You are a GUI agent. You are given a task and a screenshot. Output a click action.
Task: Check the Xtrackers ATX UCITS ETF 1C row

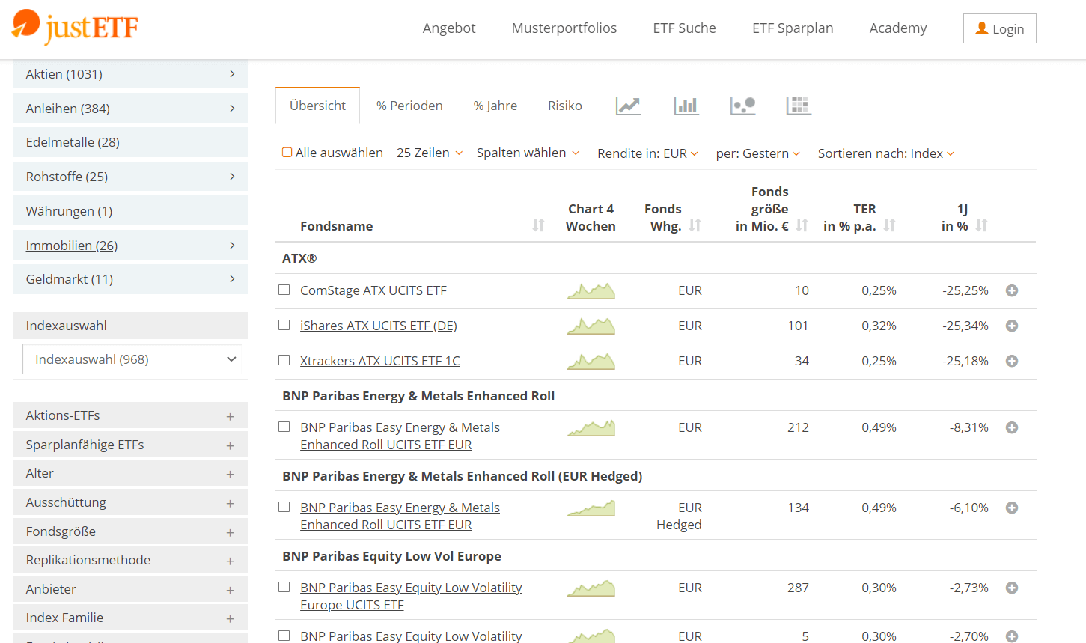(284, 360)
